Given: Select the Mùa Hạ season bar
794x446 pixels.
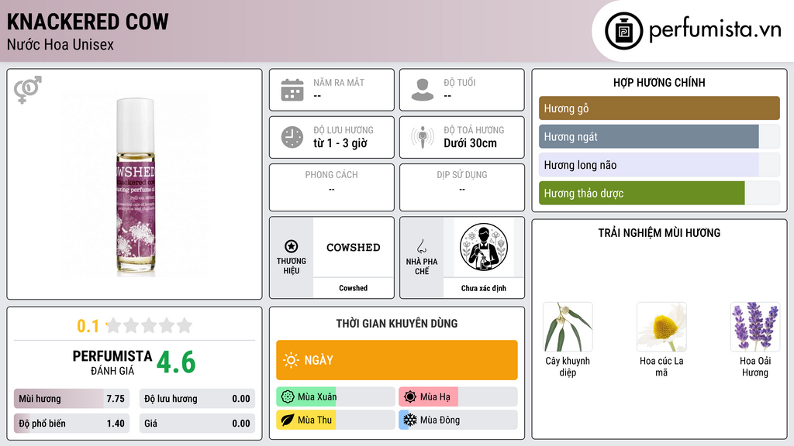Looking at the screenshot, I should [457, 396].
